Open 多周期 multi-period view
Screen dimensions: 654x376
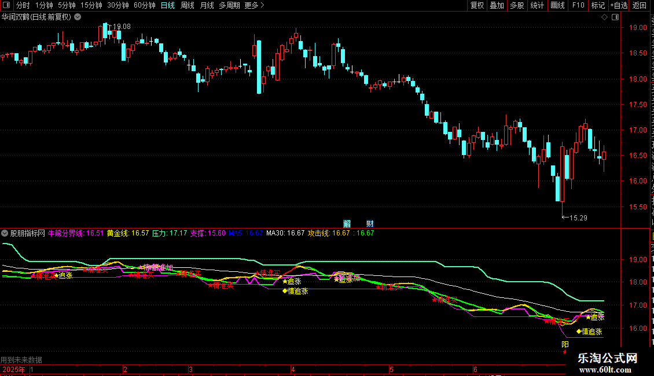(229, 5)
